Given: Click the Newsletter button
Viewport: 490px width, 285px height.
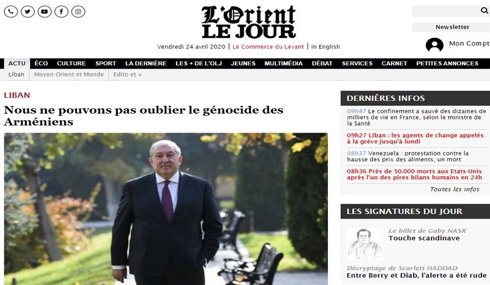Looking at the screenshot, I should coord(452,27).
